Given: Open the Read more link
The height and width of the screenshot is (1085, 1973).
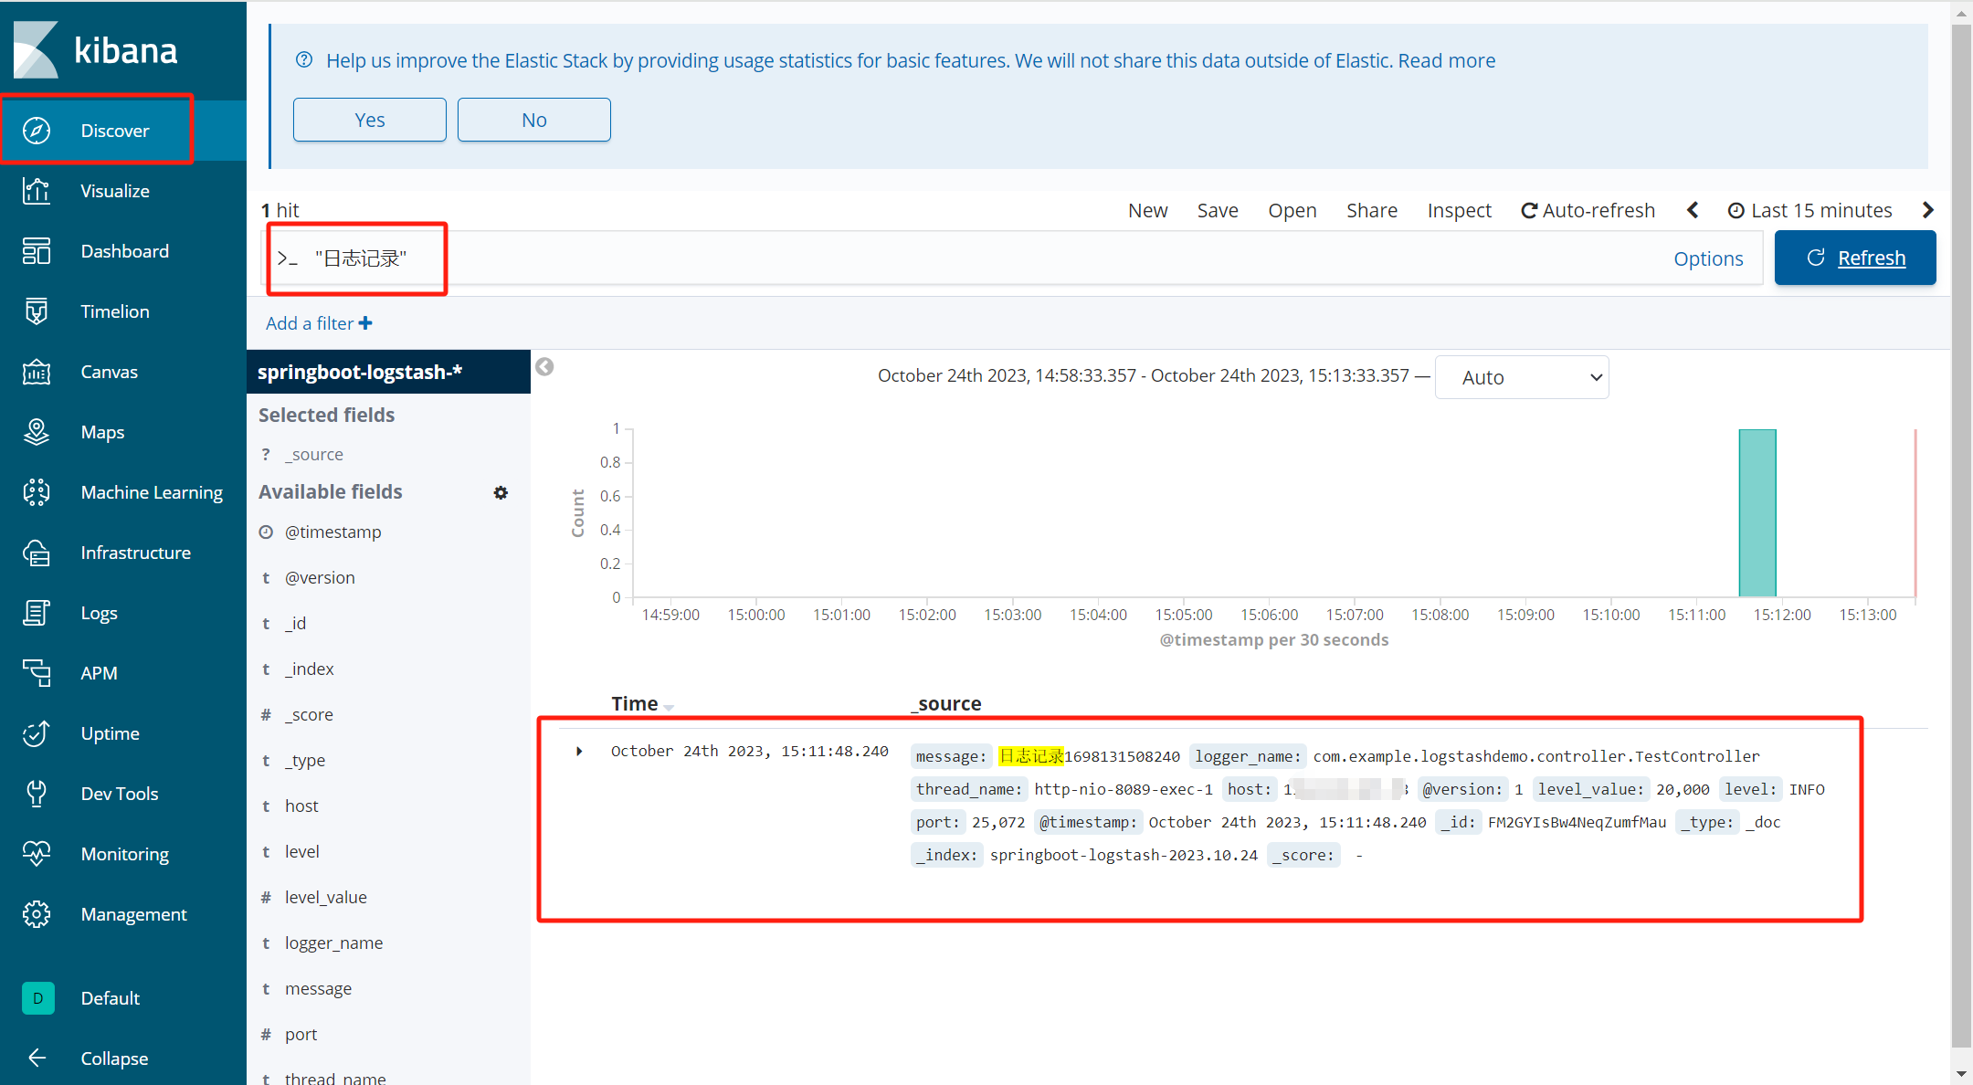Looking at the screenshot, I should [1447, 60].
